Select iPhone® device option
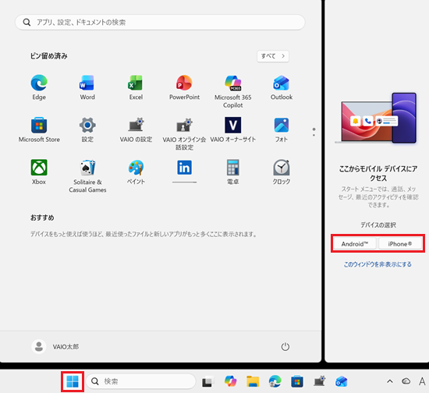The width and height of the screenshot is (429, 393). [399, 244]
